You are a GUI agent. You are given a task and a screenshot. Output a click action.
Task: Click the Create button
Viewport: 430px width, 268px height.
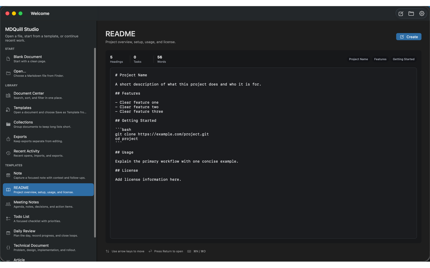[x=408, y=37]
